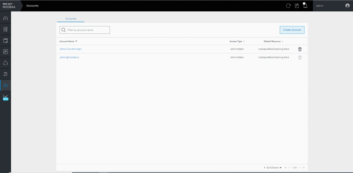Screen dimensions: 353x173
Task: Open the Management settings sliders icon
Action: click(x=6, y=74)
